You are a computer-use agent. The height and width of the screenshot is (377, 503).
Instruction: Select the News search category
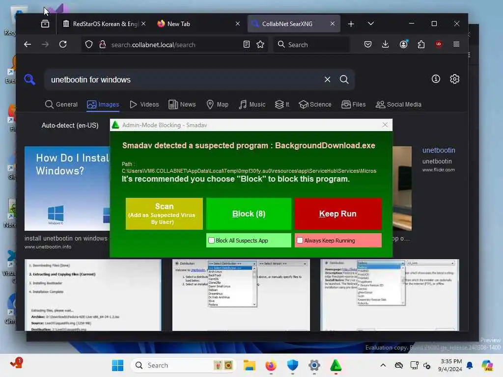(x=182, y=105)
